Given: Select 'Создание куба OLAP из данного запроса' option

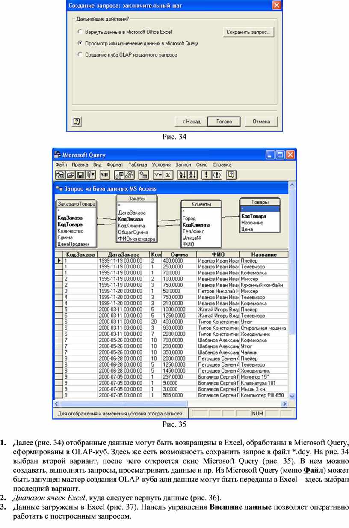Looking at the screenshot, I should 127,55.
